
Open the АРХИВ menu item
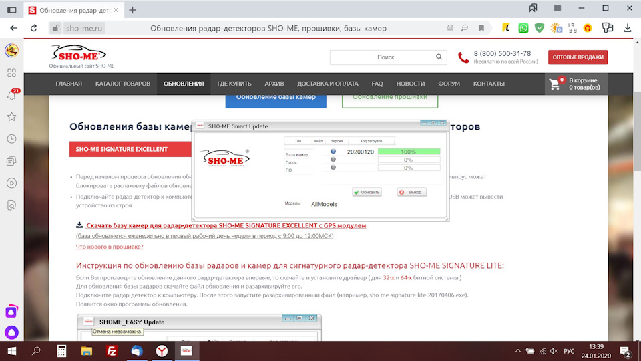(x=274, y=84)
